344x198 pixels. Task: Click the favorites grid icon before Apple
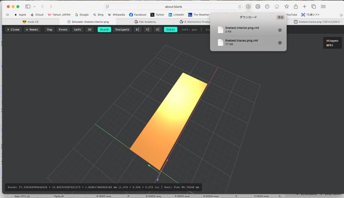click(7, 15)
